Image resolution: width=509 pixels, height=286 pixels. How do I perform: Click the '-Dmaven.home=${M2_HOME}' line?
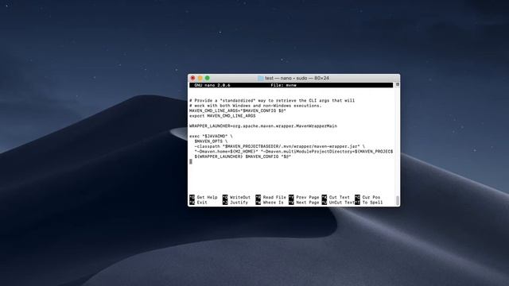[293, 152]
